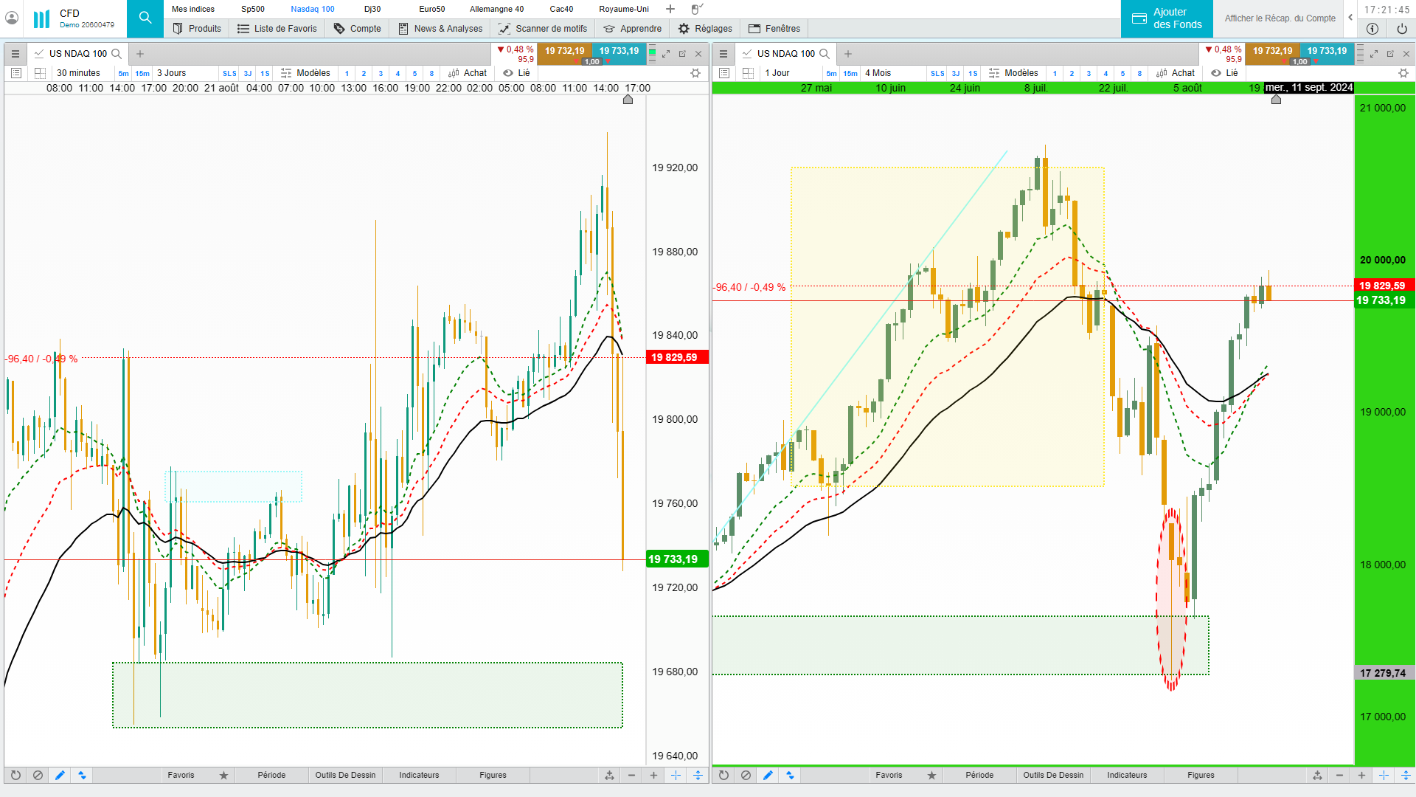This screenshot has height=797, width=1416.
Task: Click the star favorites icon in left chart
Action: click(x=223, y=776)
